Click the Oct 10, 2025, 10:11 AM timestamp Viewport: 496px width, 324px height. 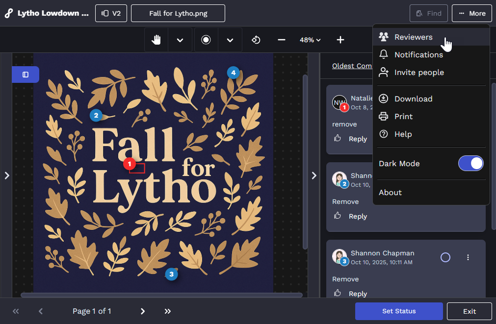point(382,262)
